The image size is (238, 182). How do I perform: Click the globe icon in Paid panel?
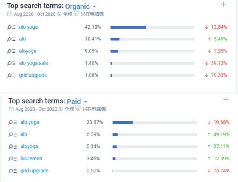(x=61, y=109)
